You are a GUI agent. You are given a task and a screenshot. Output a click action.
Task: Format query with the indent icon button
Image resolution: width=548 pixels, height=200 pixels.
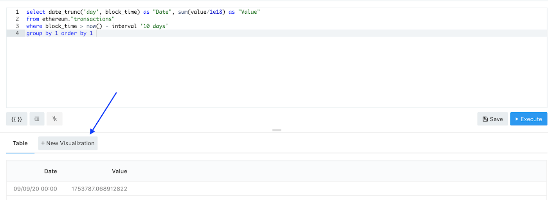pyautogui.click(x=37, y=119)
